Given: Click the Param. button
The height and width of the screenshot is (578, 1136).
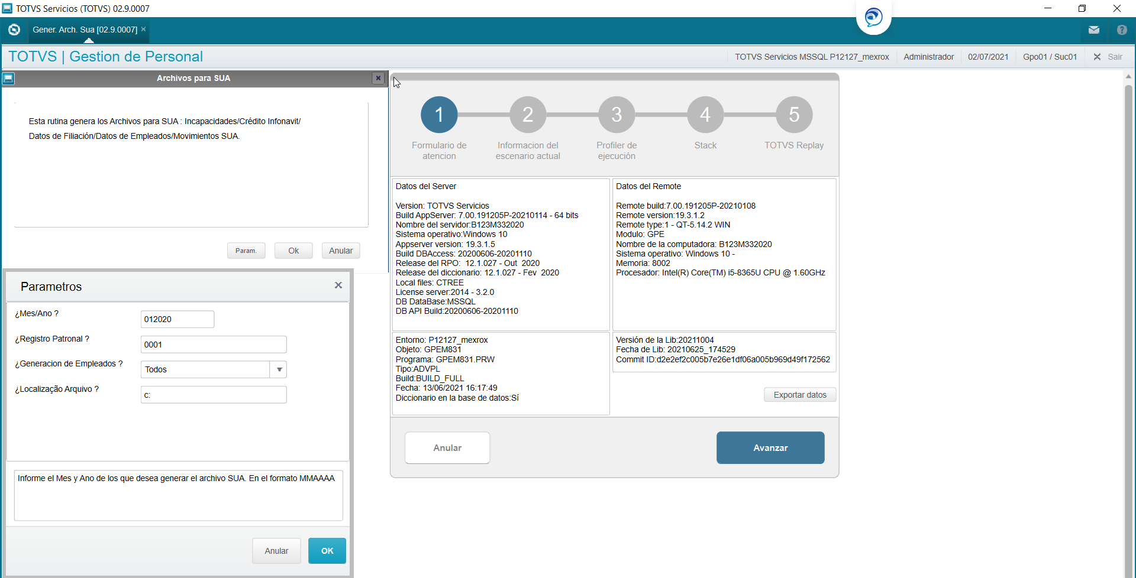Looking at the screenshot, I should (246, 251).
